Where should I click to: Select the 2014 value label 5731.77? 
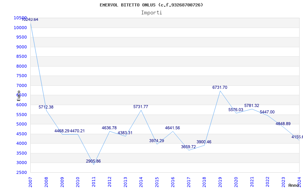[x=141, y=107]
